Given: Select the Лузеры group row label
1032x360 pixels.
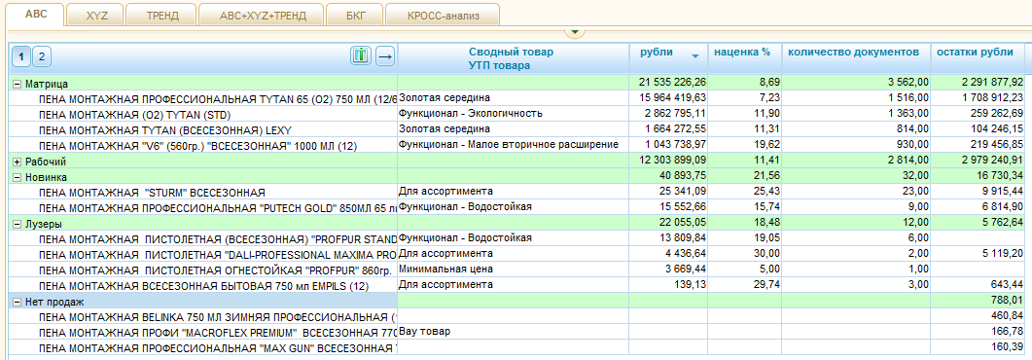Looking at the screenshot, I should tap(44, 224).
